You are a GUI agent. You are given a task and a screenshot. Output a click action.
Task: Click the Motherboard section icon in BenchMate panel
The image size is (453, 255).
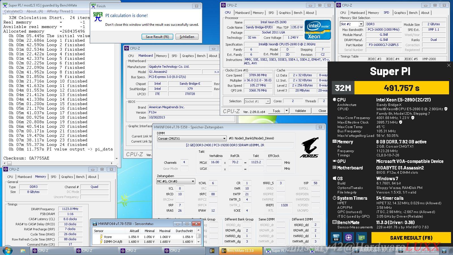click(334, 168)
